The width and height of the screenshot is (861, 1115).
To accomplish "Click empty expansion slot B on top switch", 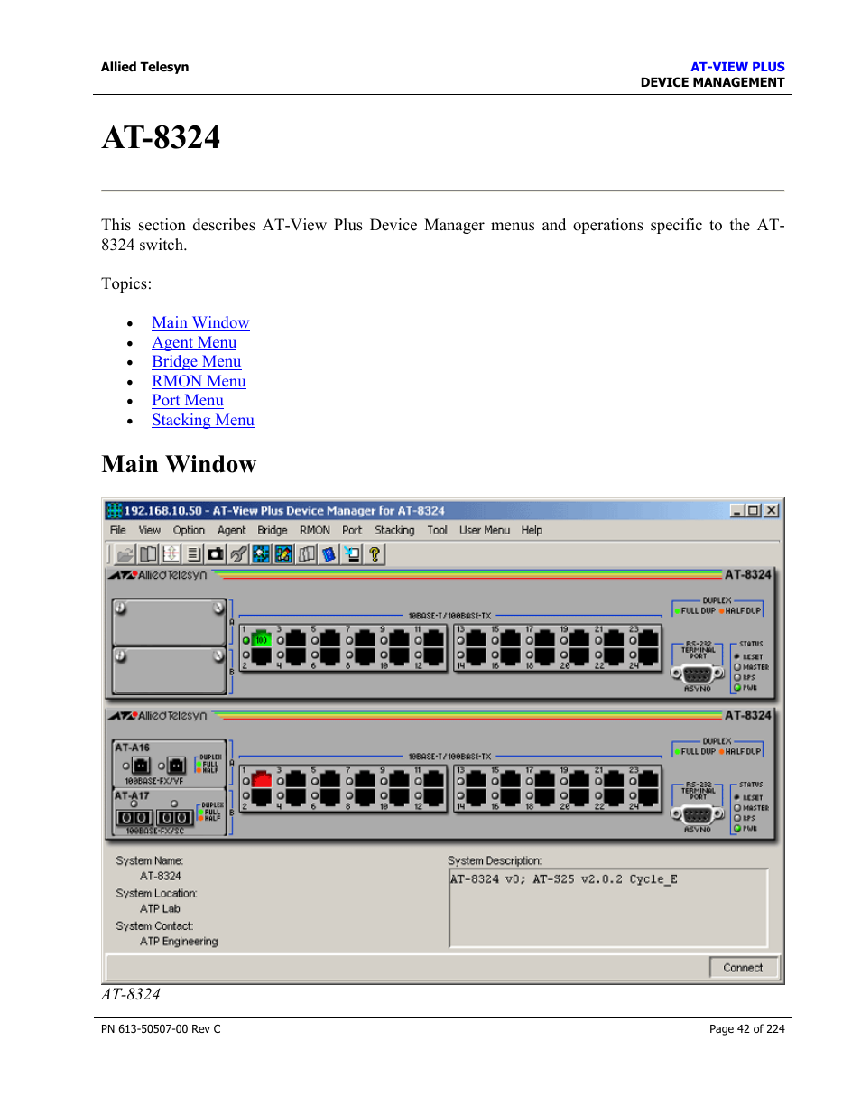I will (169, 671).
